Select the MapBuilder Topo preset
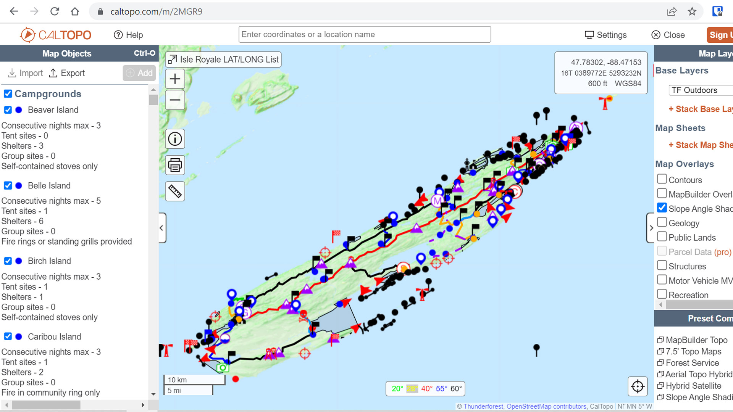The height and width of the screenshot is (412, 733). [696, 340]
